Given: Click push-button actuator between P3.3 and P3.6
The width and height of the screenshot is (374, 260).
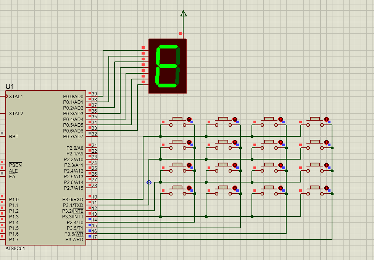Looking at the screenshot, I should pos(269,187).
